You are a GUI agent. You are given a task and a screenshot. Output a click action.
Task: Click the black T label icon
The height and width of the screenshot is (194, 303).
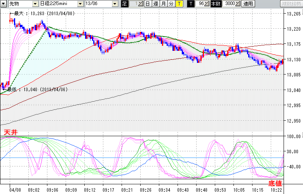tap(190, 4)
